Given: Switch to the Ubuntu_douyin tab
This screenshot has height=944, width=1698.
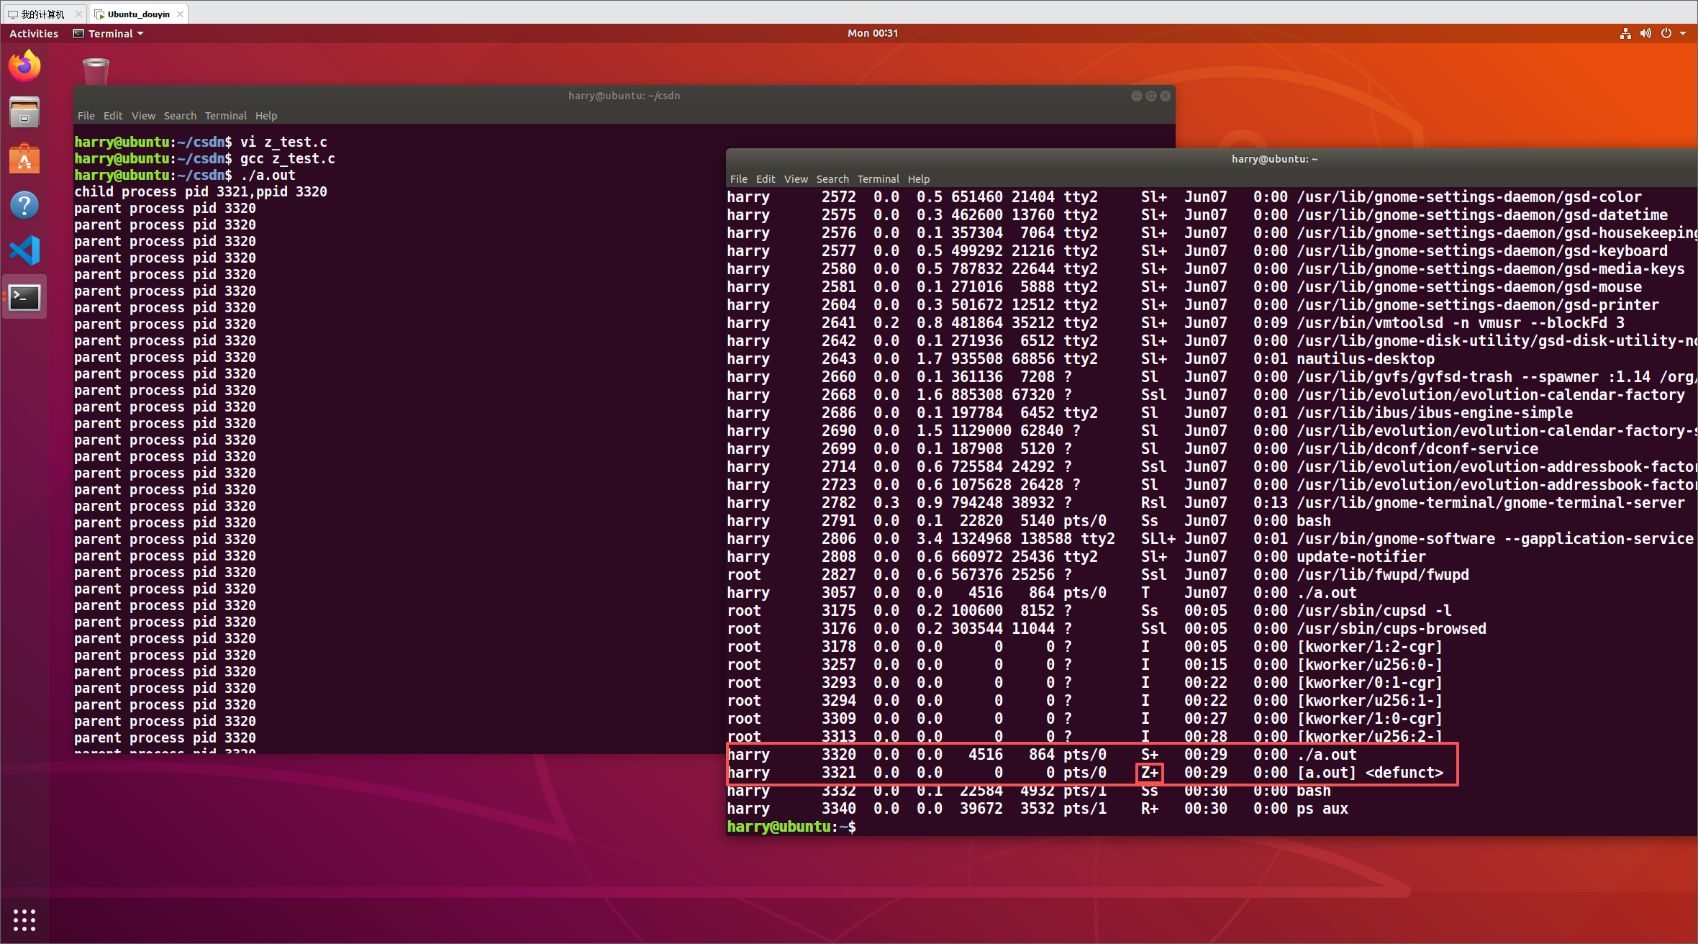Looking at the screenshot, I should pos(138,14).
